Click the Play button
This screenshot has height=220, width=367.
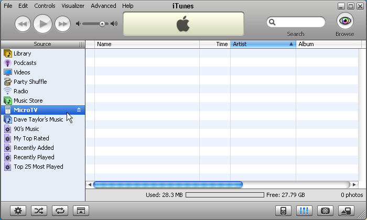[x=42, y=24]
